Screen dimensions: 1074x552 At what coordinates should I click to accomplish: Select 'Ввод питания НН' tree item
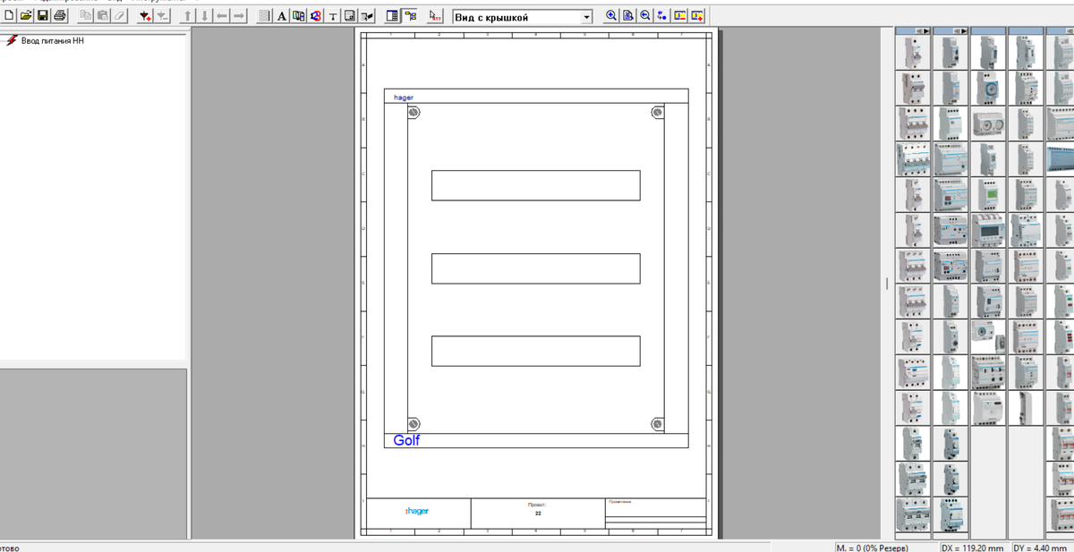tap(52, 41)
